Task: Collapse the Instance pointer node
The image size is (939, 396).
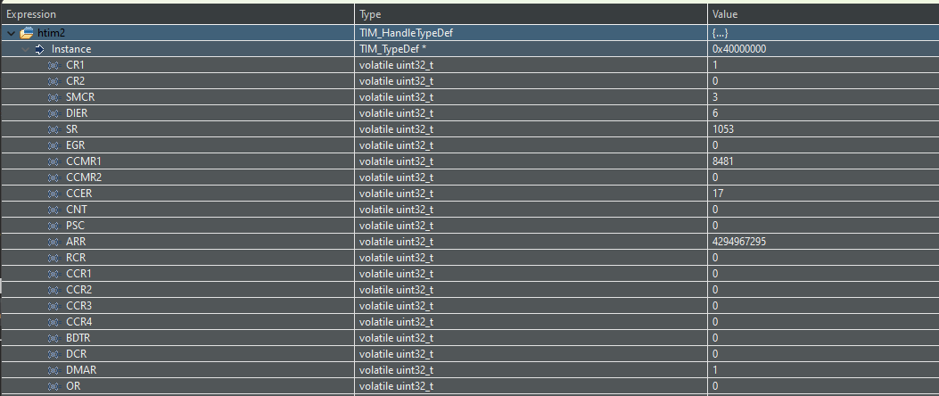Action: (25, 49)
